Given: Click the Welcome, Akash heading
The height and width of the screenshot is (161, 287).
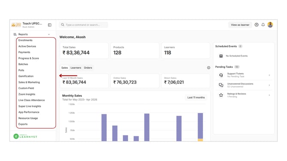Looking at the screenshot, I should pyautogui.click(x=72, y=37).
